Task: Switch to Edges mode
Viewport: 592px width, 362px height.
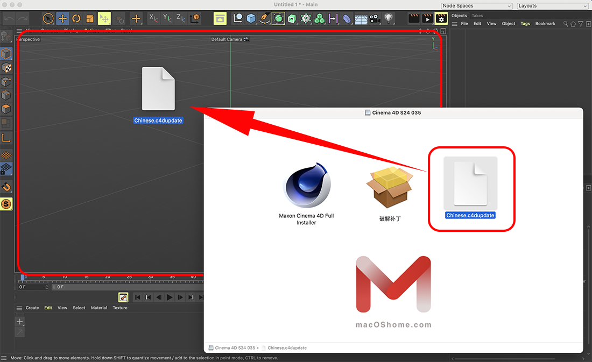Action: tap(6, 96)
